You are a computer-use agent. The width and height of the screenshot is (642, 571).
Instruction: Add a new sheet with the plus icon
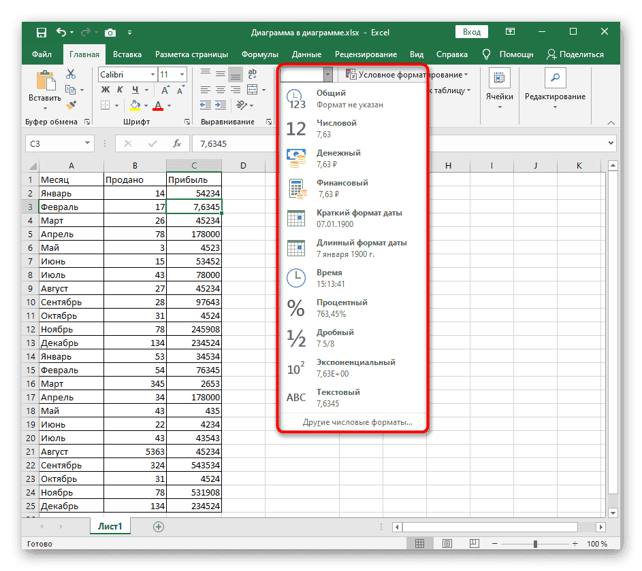pos(159,526)
